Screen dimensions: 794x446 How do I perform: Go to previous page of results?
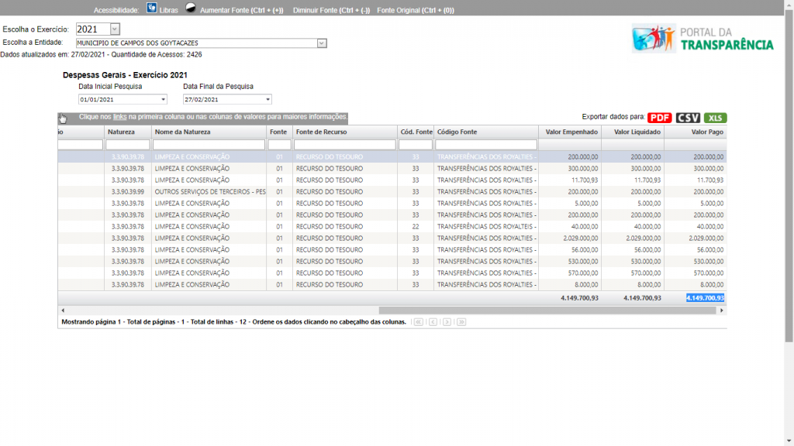coord(433,322)
